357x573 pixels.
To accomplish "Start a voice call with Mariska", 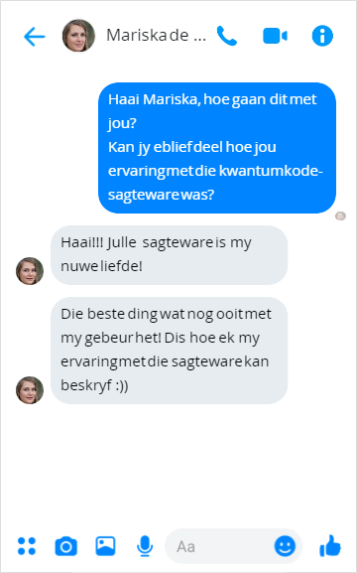I will tap(227, 36).
